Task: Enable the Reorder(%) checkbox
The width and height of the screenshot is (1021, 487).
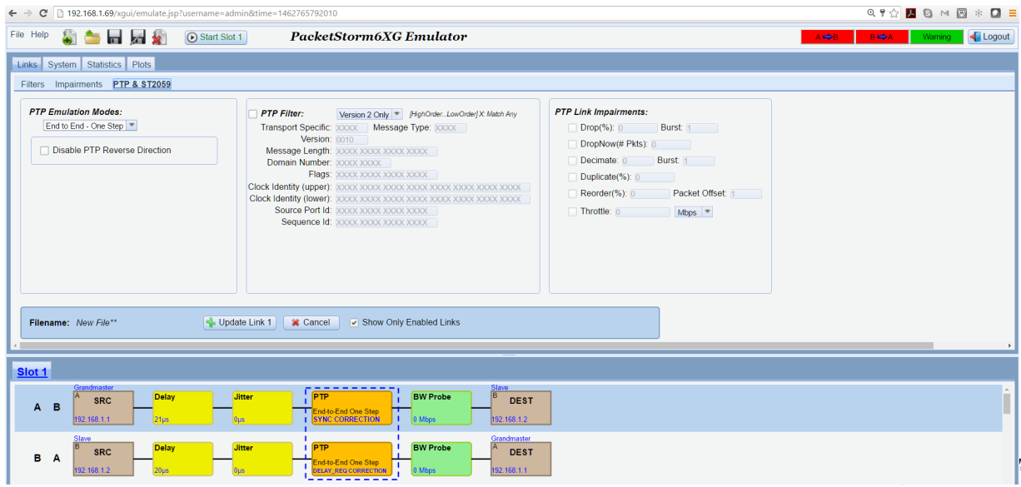Action: pos(572,194)
